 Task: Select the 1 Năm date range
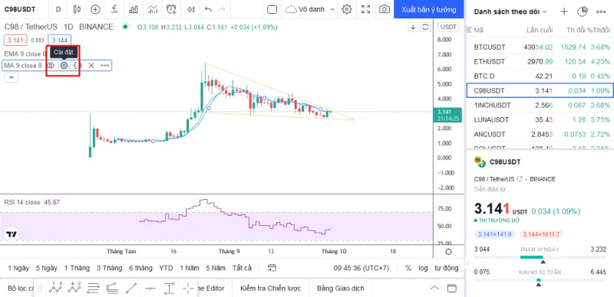(190, 268)
